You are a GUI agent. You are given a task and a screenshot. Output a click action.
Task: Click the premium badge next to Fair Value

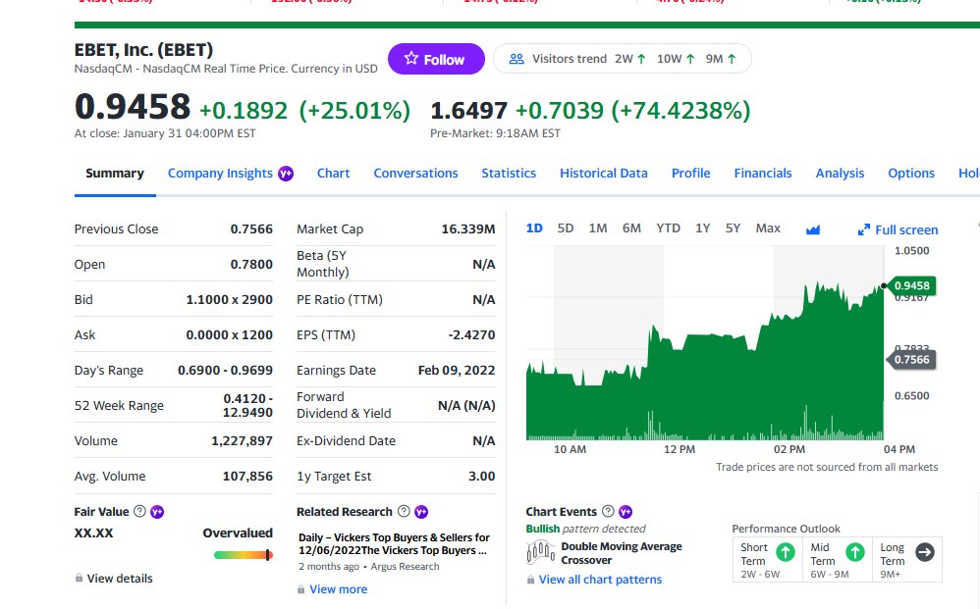point(157,512)
